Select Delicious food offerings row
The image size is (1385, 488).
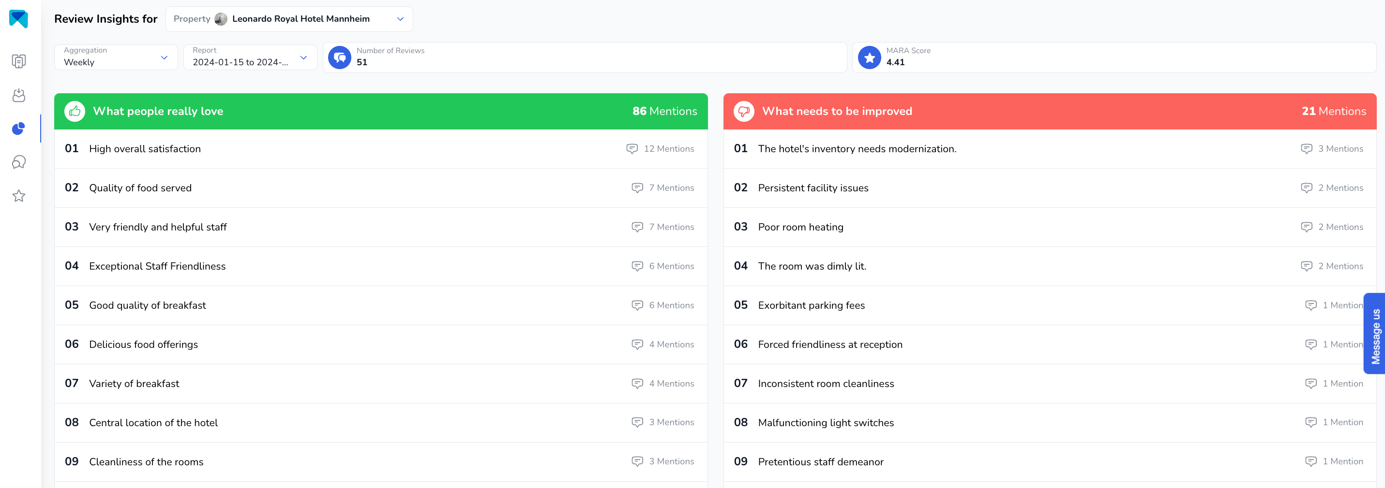381,344
